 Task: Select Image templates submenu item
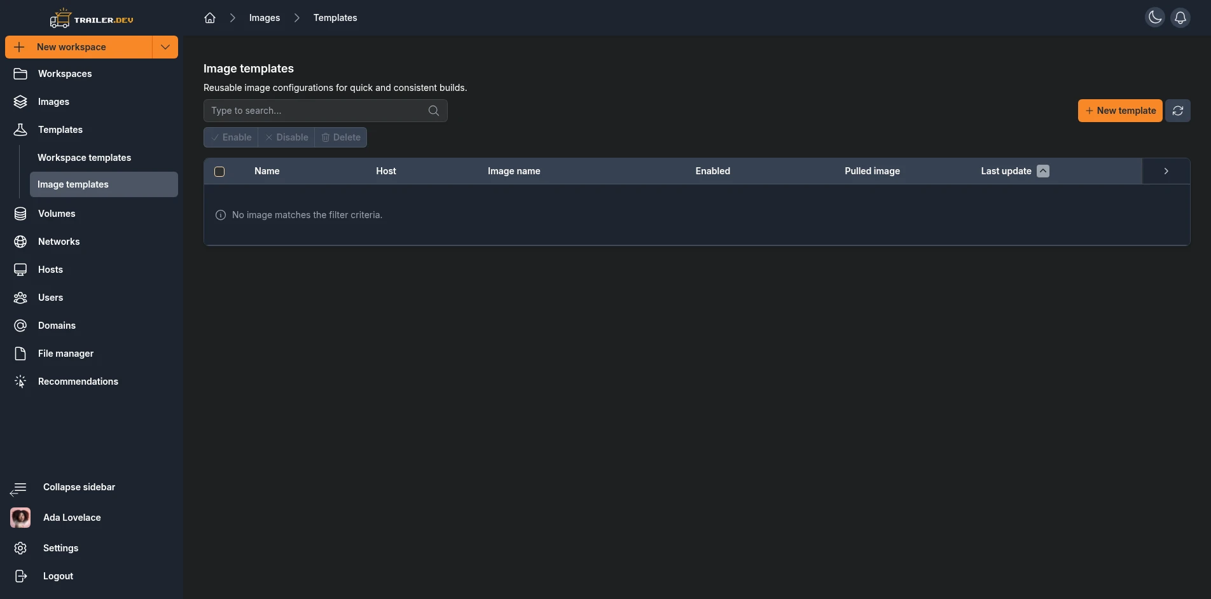(104, 184)
